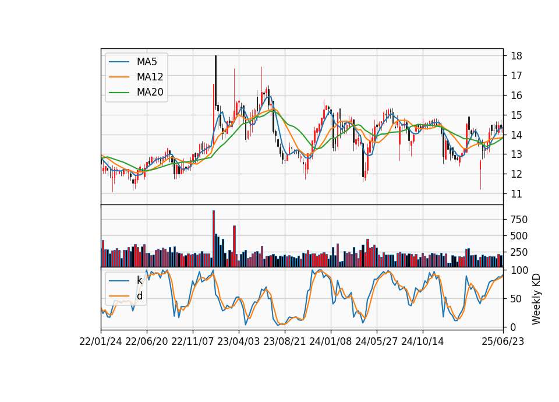Click the 24/10/14 date tick label

pyautogui.click(x=423, y=341)
